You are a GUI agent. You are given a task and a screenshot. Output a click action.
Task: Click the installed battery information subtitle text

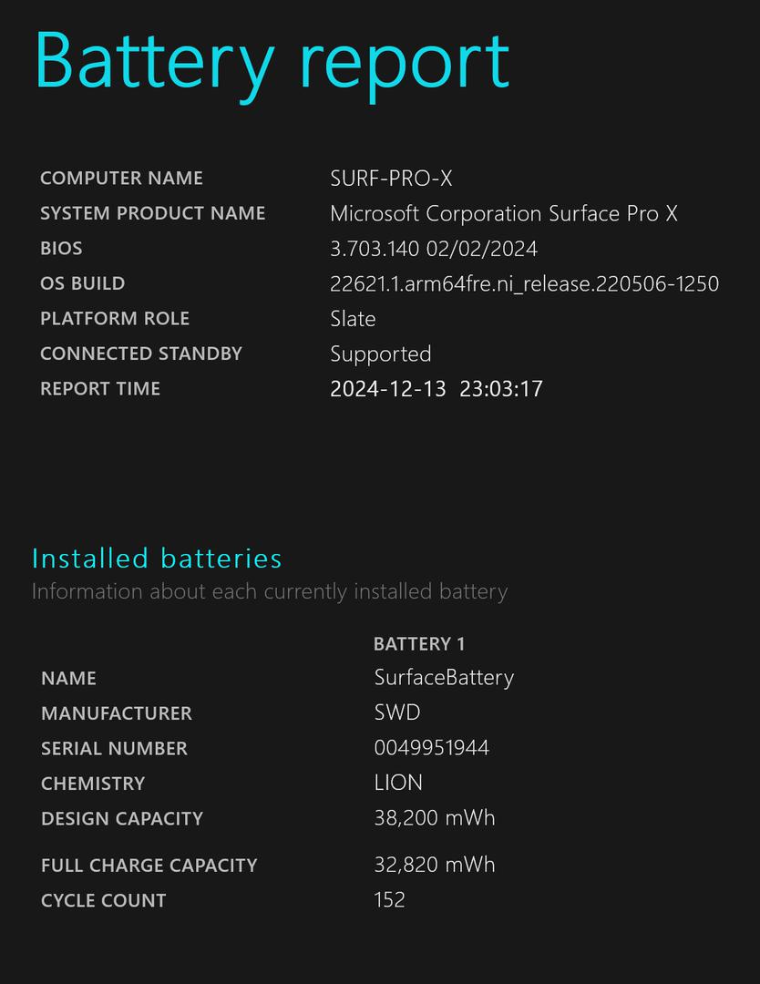269,591
